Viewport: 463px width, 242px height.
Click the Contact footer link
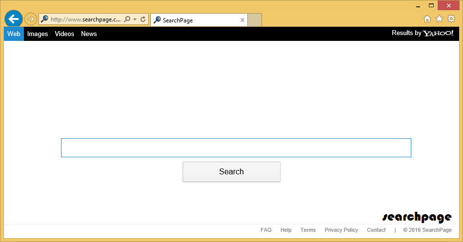pyautogui.click(x=376, y=230)
